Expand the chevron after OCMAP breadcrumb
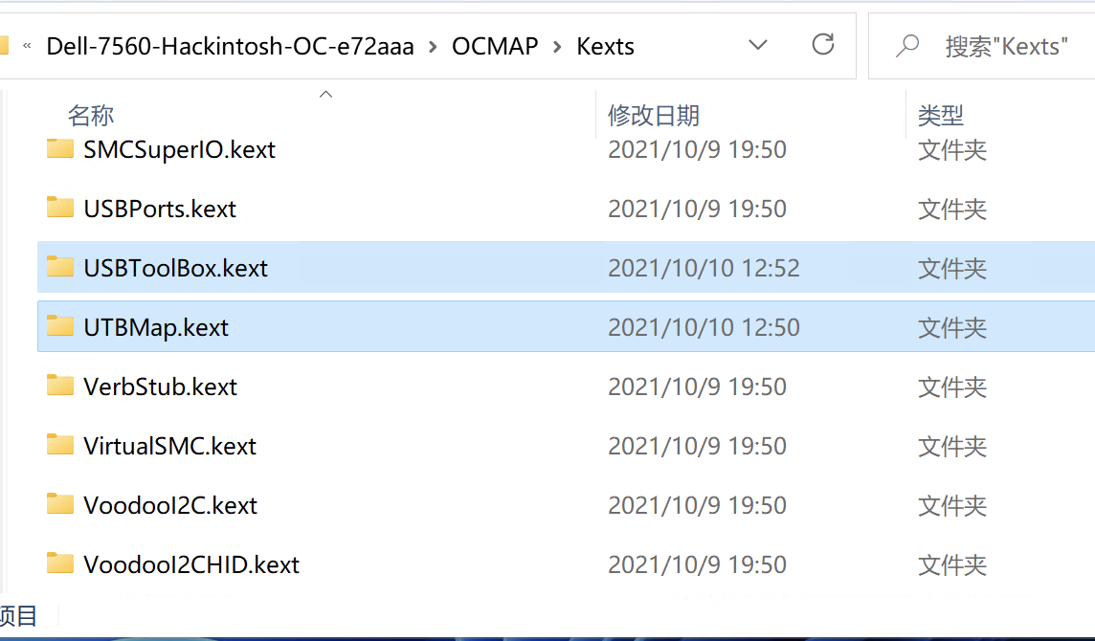 pyautogui.click(x=558, y=46)
